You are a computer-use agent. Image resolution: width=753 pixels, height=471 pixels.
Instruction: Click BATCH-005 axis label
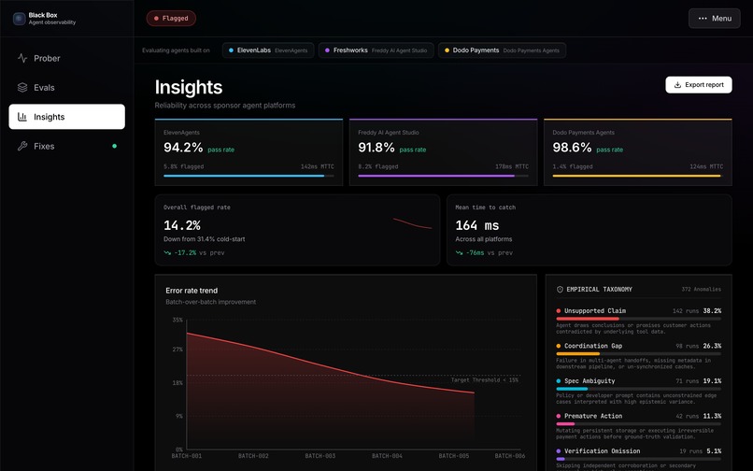click(453, 456)
